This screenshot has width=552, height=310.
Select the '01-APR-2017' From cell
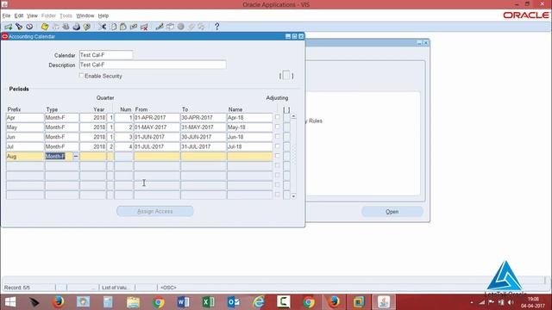tap(157, 117)
